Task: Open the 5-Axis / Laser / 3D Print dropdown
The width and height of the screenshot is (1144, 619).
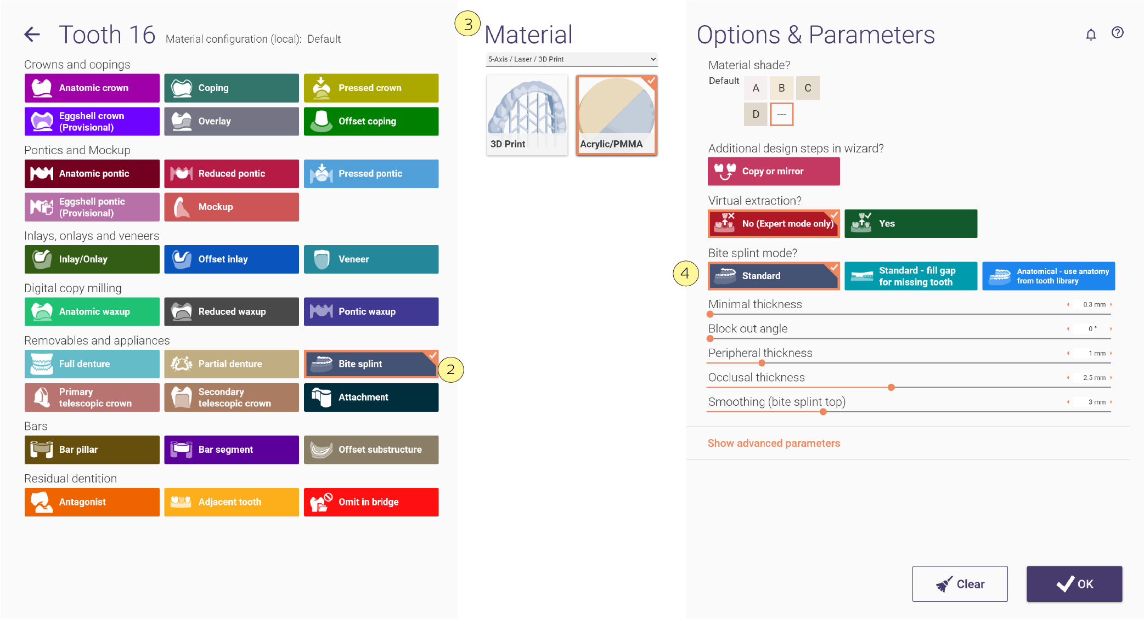Action: click(x=572, y=59)
